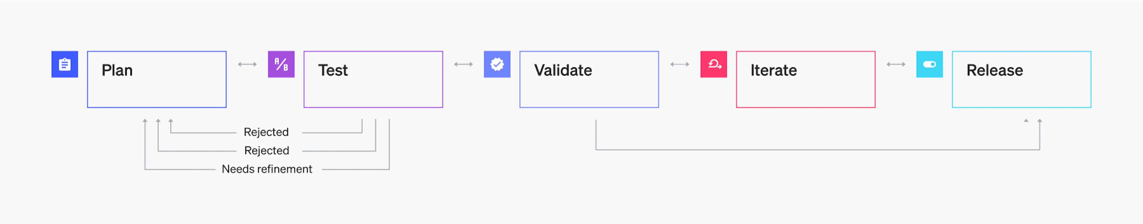
Task: Click the Validate heading text
Action: click(x=563, y=70)
